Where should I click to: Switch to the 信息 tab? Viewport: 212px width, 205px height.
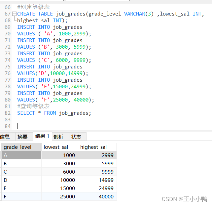coord(7,137)
